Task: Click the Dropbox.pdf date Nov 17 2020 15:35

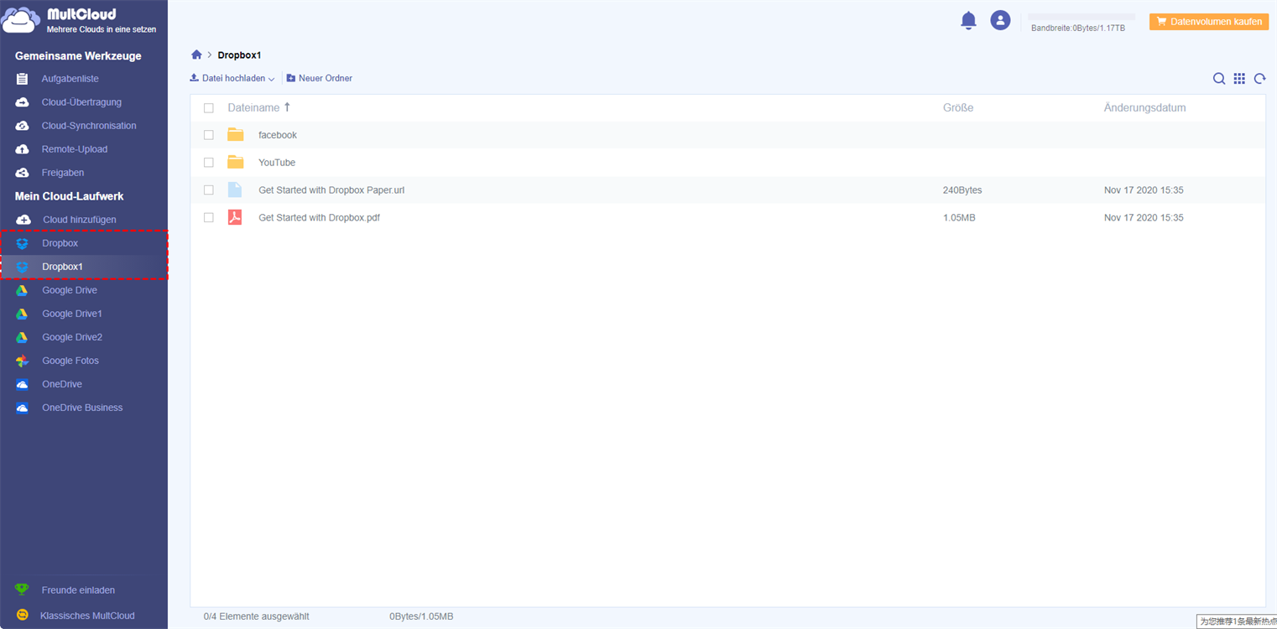Action: click(x=1144, y=218)
